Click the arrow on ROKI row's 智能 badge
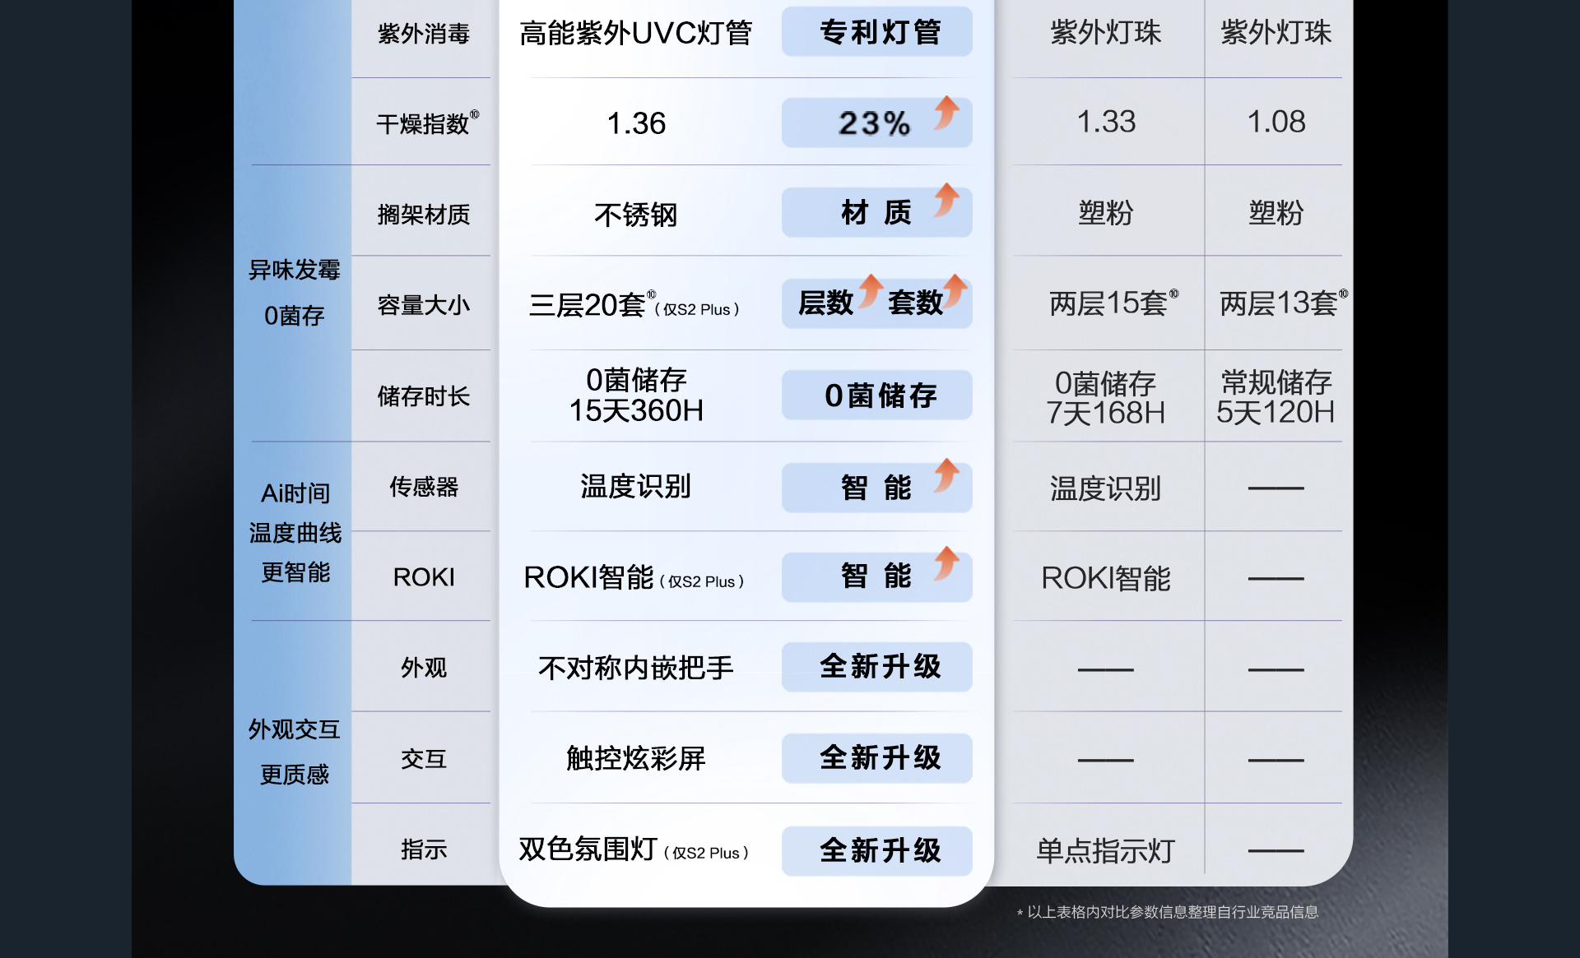Viewport: 1580px width, 958px height. tap(946, 563)
